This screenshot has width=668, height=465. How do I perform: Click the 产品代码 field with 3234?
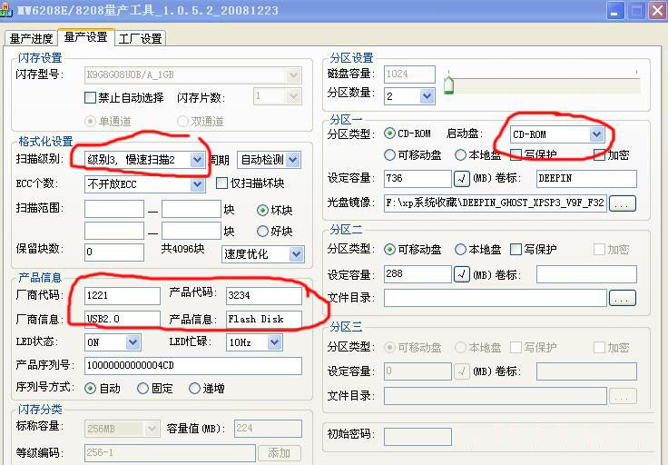click(x=264, y=295)
